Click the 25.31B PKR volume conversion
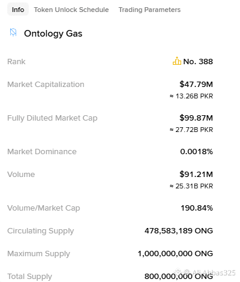This screenshot has width=240, height=282. click(x=191, y=186)
